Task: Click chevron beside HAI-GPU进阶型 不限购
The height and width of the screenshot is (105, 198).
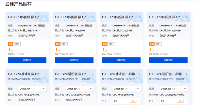Action: click(x=186, y=74)
